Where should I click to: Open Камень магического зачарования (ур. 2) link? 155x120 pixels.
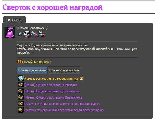click(54, 79)
